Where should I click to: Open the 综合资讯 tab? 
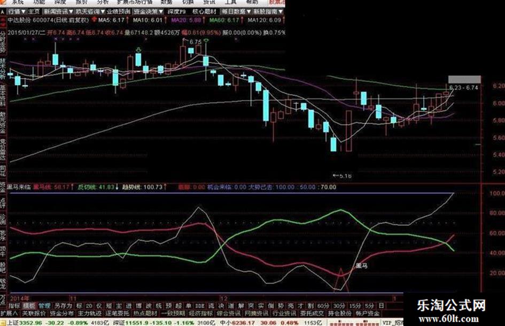pos(229,313)
